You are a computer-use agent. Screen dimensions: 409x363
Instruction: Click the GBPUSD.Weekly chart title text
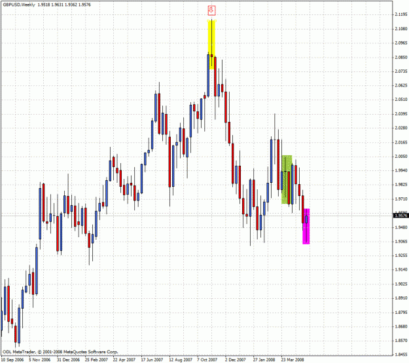point(19,5)
